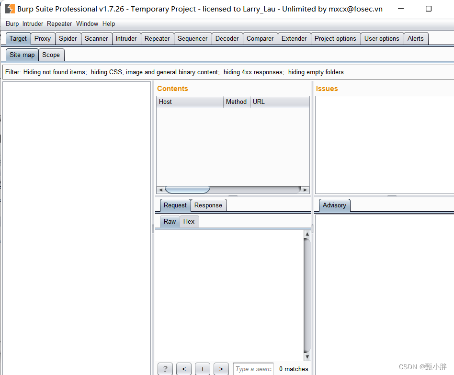Switch to the Hex view tab
This screenshot has width=454, height=375.
click(x=189, y=222)
